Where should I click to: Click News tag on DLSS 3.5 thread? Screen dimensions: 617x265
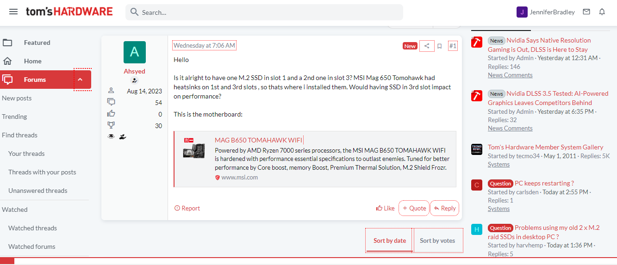(x=496, y=94)
